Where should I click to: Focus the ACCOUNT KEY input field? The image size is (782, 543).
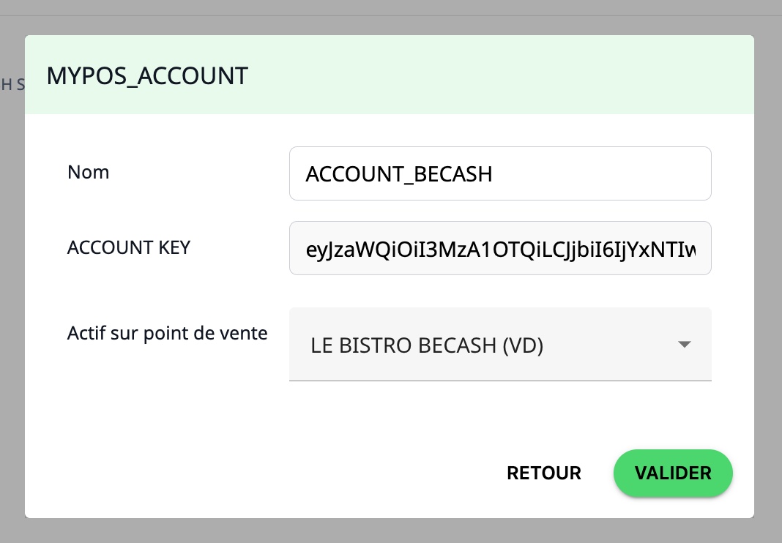click(x=500, y=249)
